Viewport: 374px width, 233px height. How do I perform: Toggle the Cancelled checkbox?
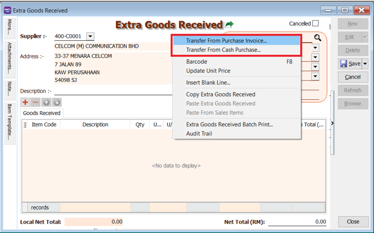pos(316,23)
